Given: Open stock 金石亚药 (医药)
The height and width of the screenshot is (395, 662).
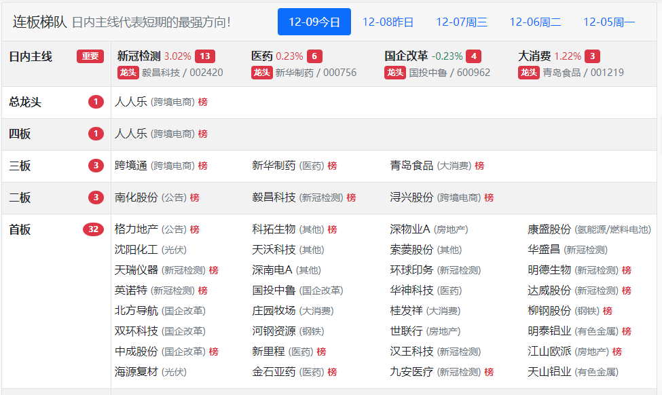Looking at the screenshot, I should pyautogui.click(x=274, y=371).
